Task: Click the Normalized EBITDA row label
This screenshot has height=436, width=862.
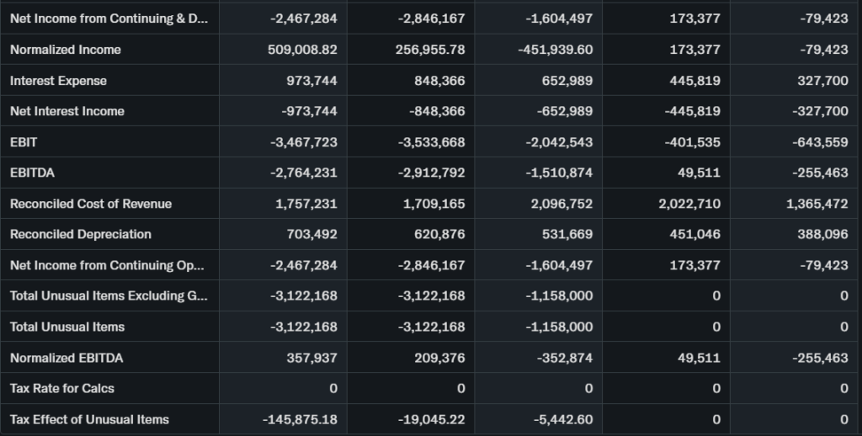Action: 67,358
